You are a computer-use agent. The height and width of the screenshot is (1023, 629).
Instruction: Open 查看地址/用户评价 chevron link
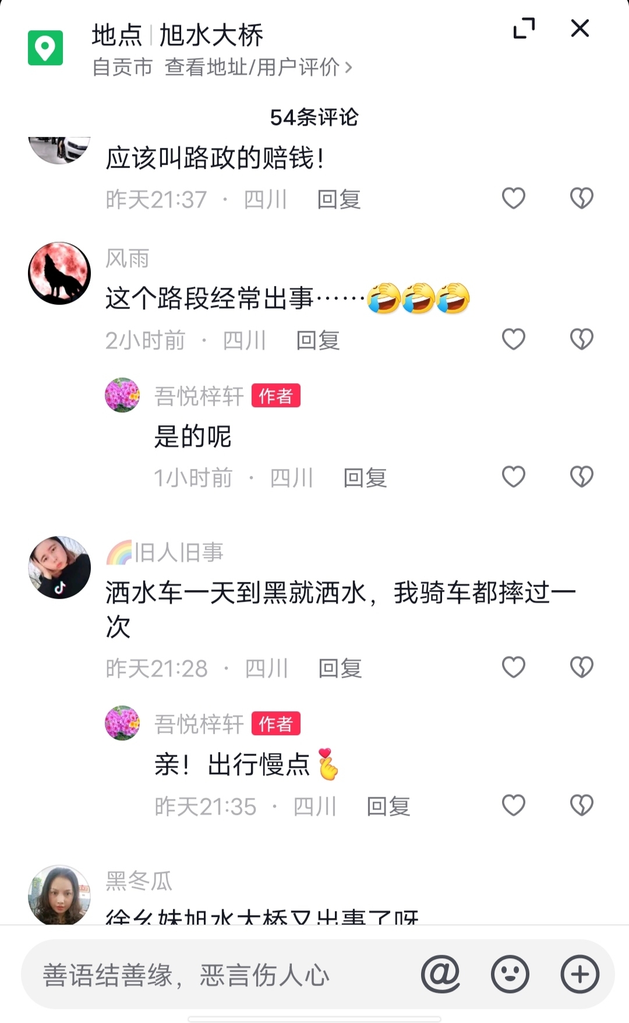coord(259,68)
